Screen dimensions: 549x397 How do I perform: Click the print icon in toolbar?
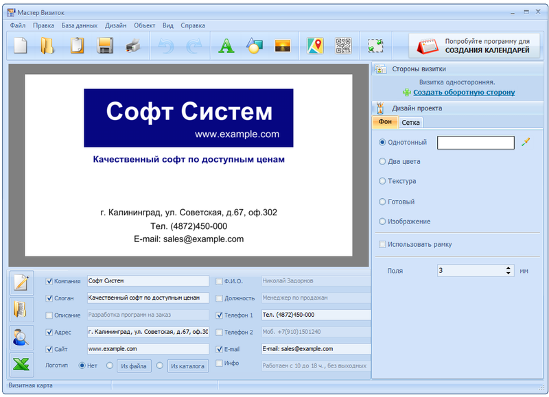tap(133, 46)
